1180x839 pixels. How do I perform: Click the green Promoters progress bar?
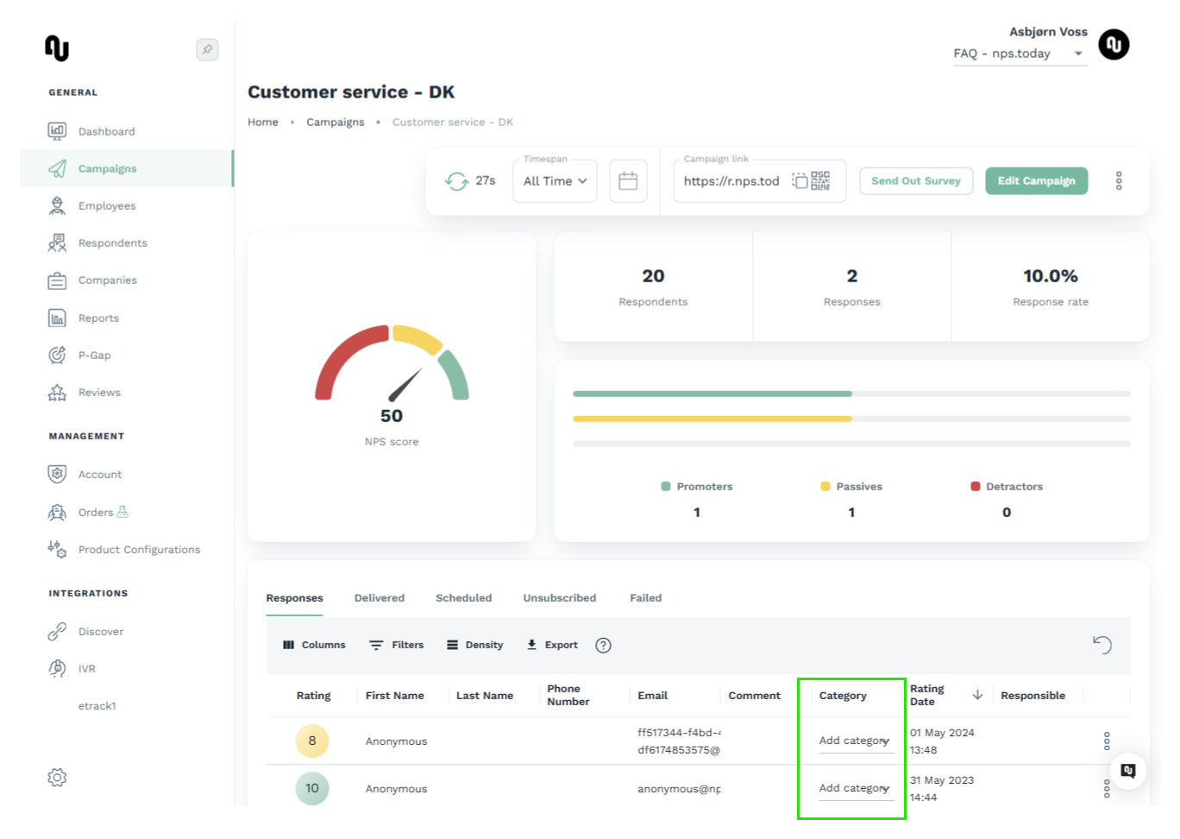[x=712, y=394]
